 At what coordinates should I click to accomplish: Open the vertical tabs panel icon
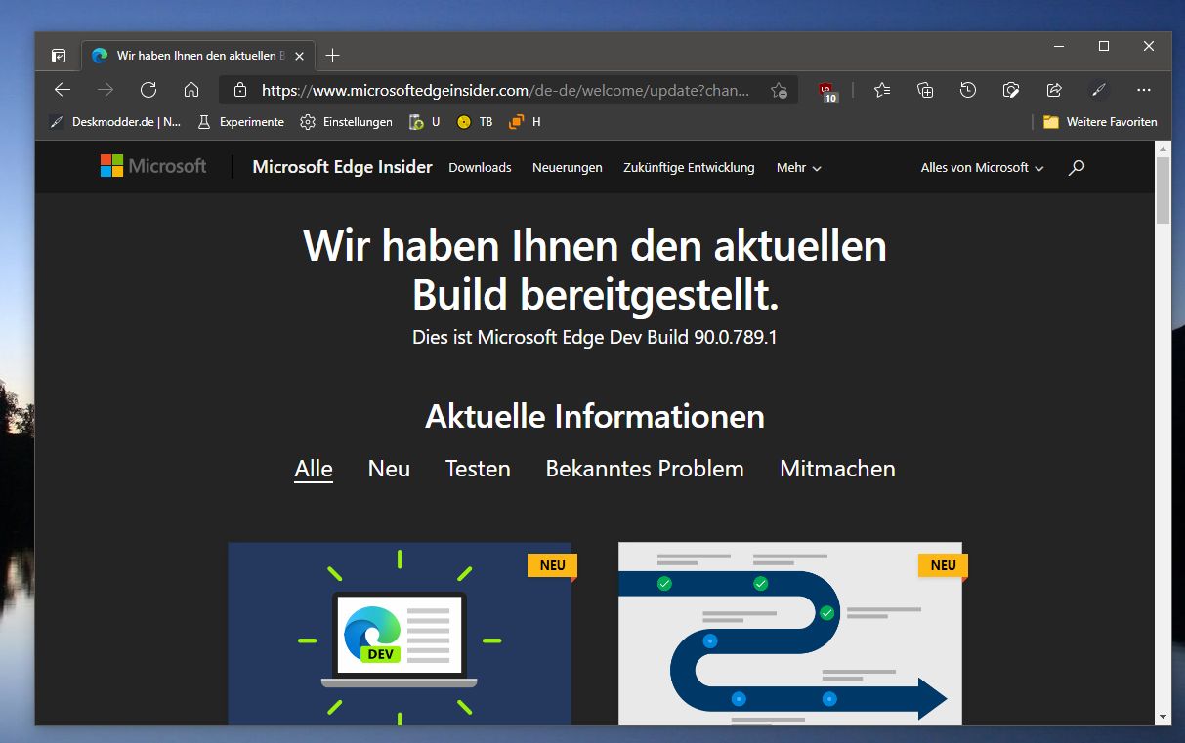60,56
